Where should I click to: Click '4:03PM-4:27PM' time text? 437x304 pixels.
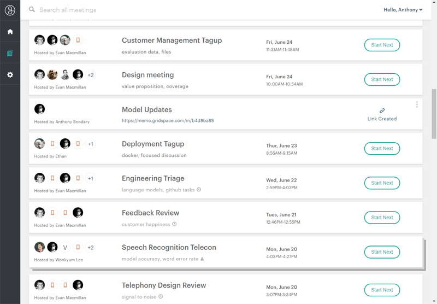pyautogui.click(x=281, y=256)
